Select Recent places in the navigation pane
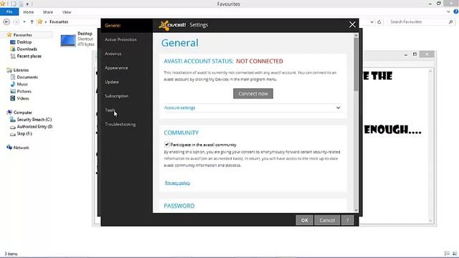Viewport: 459px width, 258px height. (x=29, y=56)
